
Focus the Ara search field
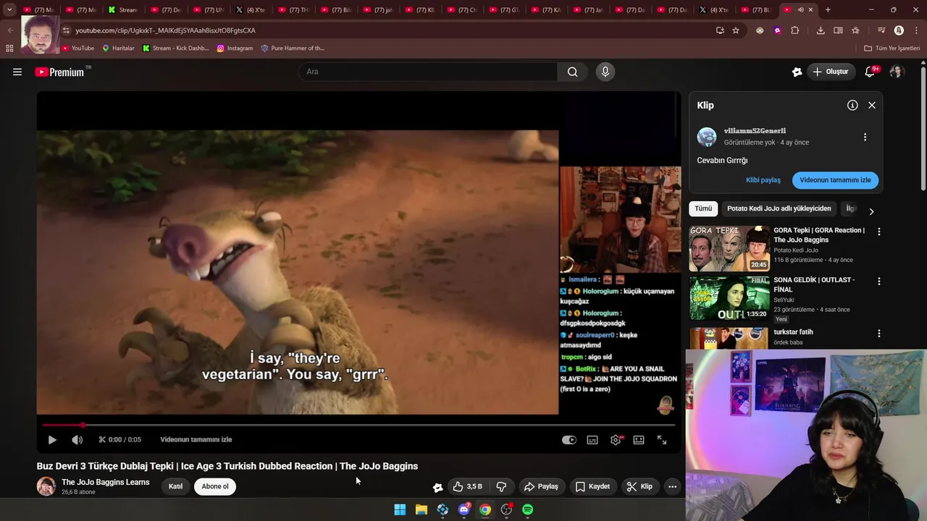coord(427,72)
